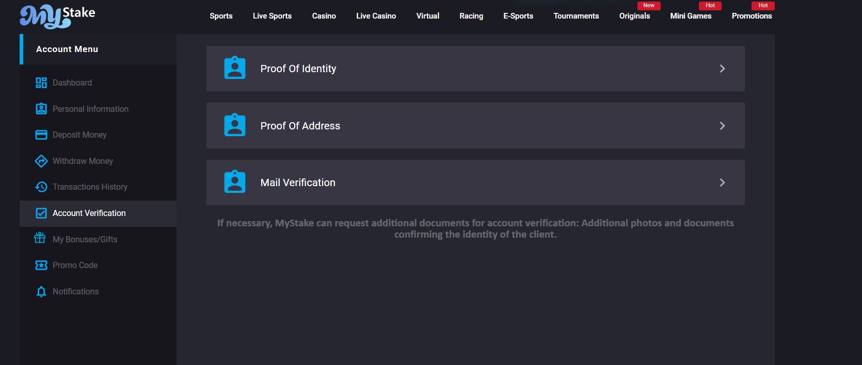This screenshot has width=862, height=365.
Task: Click the MyStake logo
Action: click(x=57, y=16)
